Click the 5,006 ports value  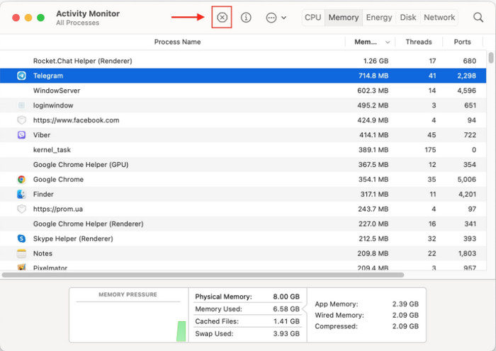tap(466, 180)
